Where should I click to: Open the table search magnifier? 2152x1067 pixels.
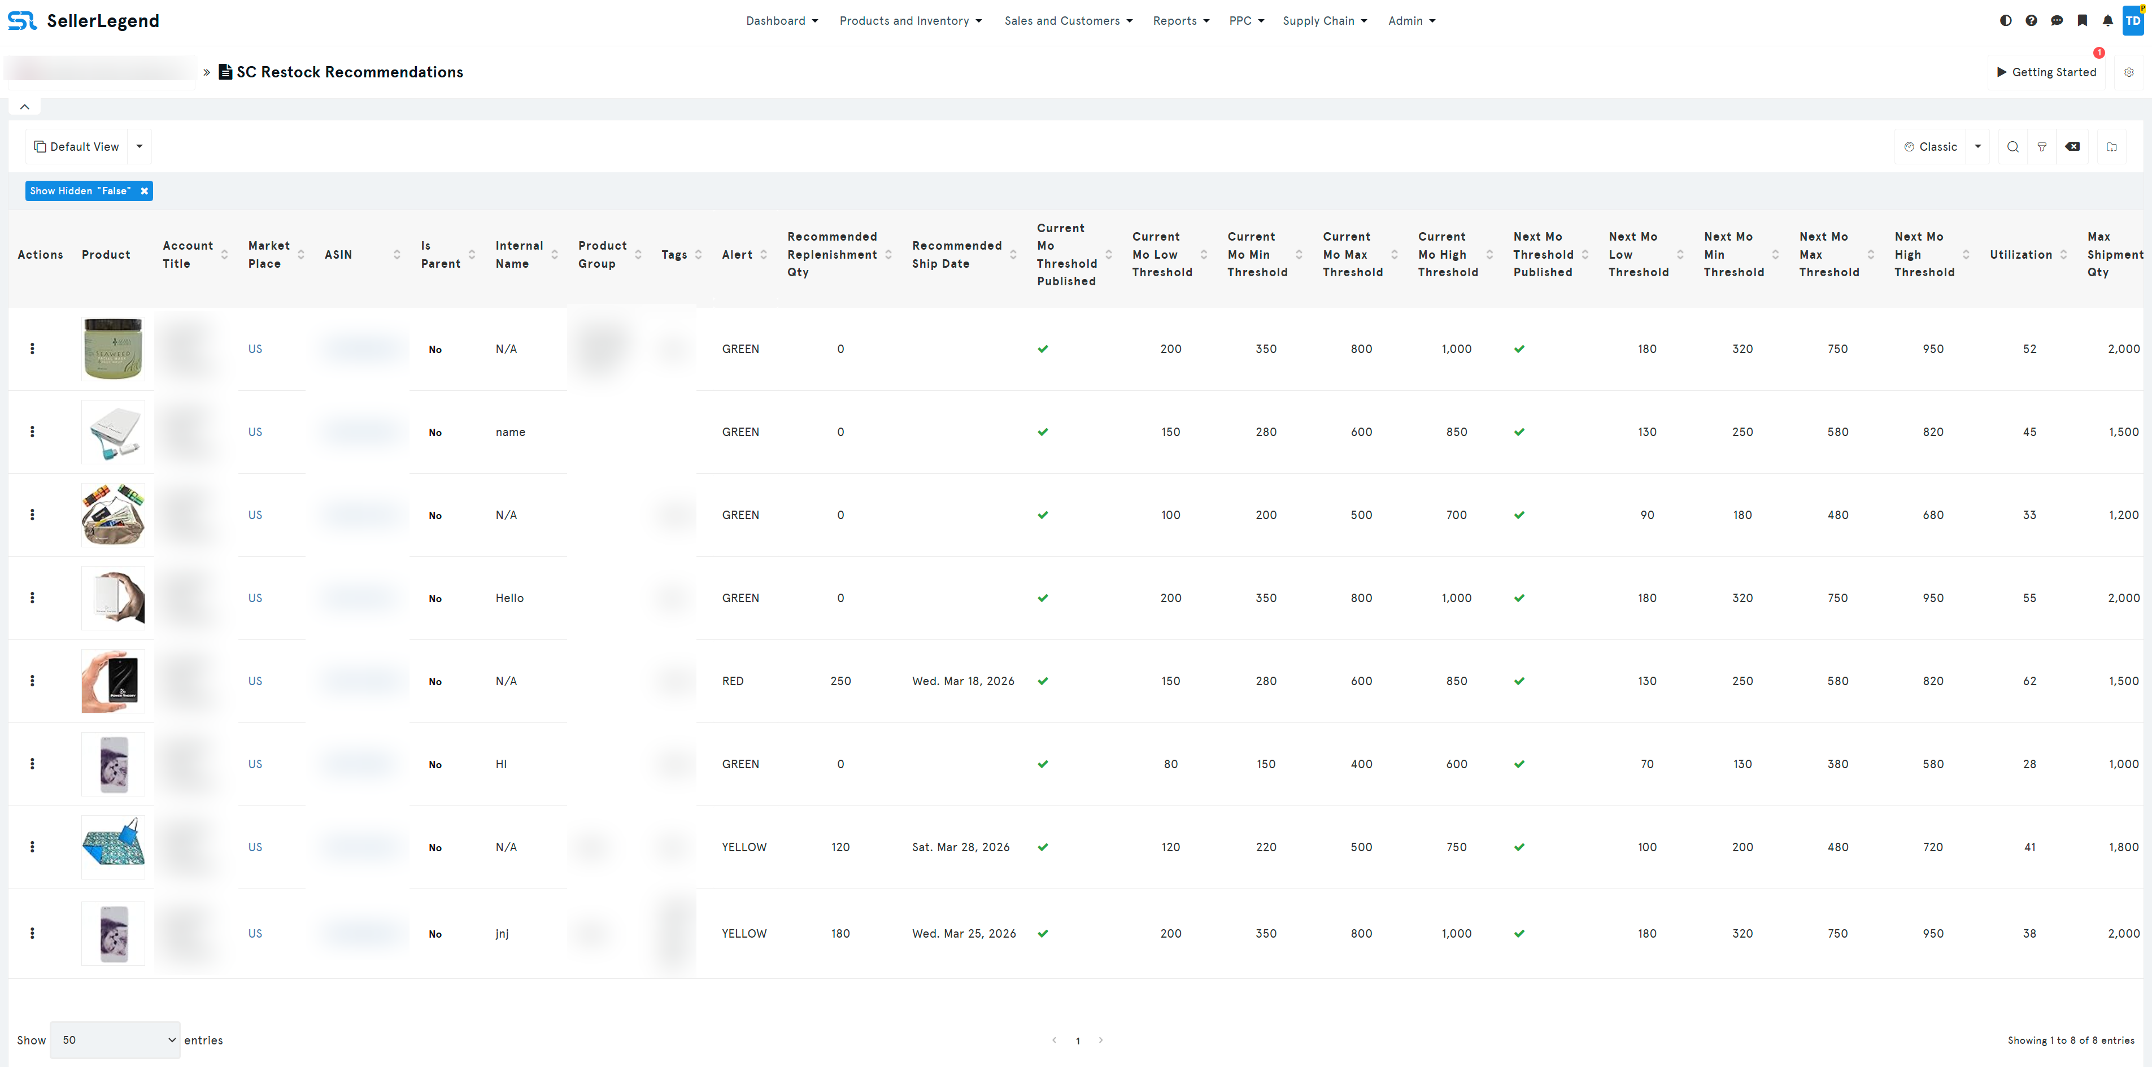(2012, 147)
